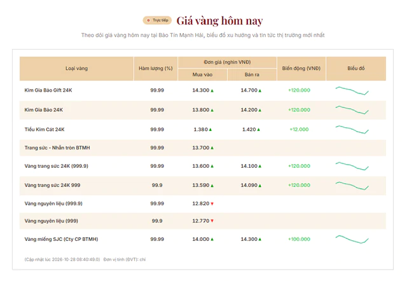The height and width of the screenshot is (281, 407).
Task: Click the Trực tiếp live badge
Action: pos(157,20)
